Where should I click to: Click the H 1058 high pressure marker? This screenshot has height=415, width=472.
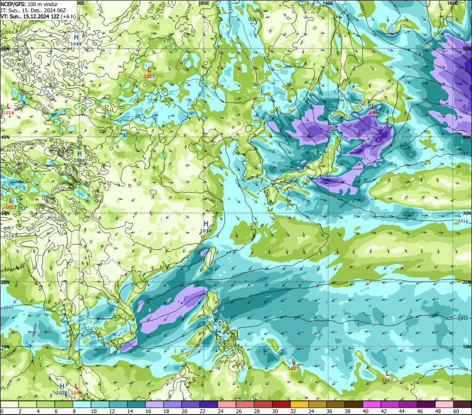[x=79, y=157]
